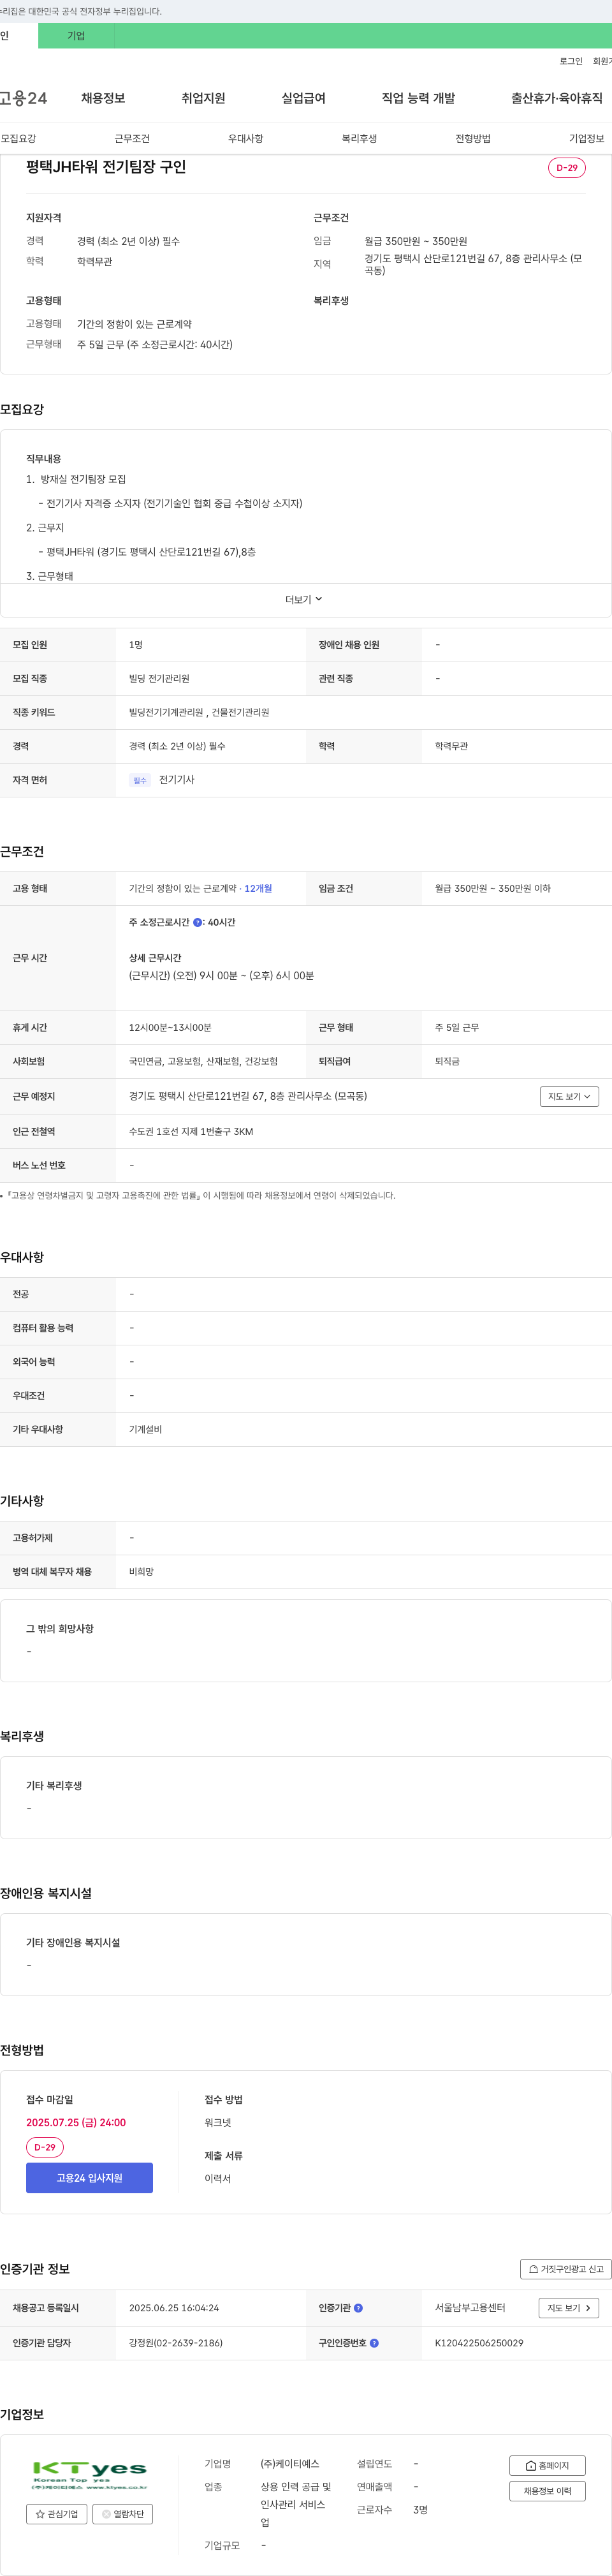Click the deadline 2025.07.25 (금) 24:00

coord(76,2123)
